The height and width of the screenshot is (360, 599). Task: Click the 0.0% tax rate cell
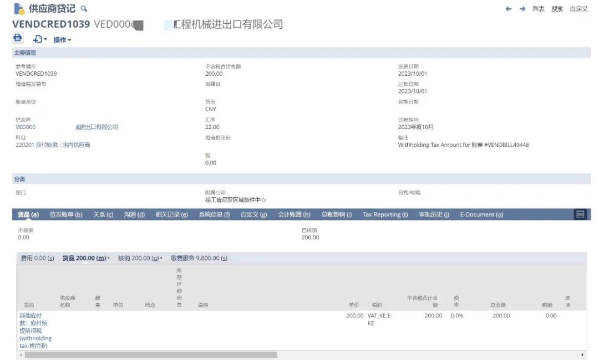(x=457, y=316)
